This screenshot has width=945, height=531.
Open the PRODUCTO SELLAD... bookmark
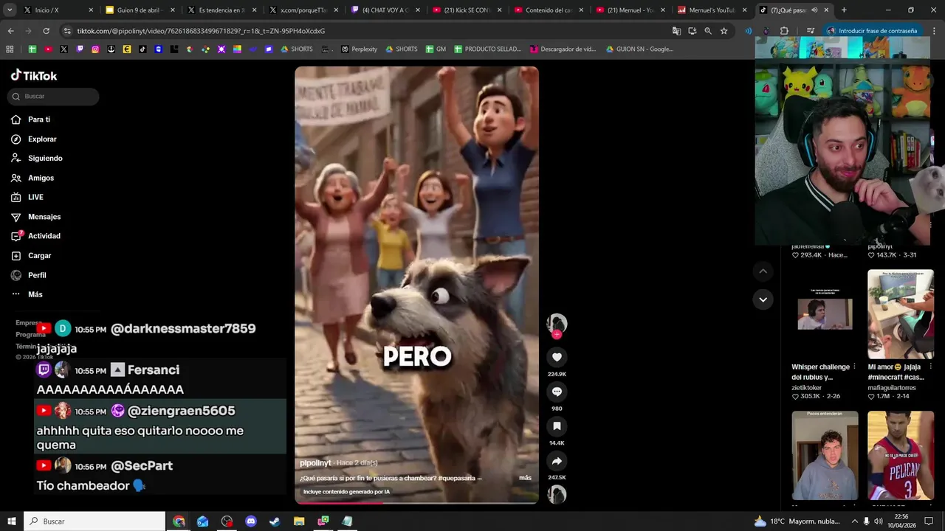click(x=488, y=49)
